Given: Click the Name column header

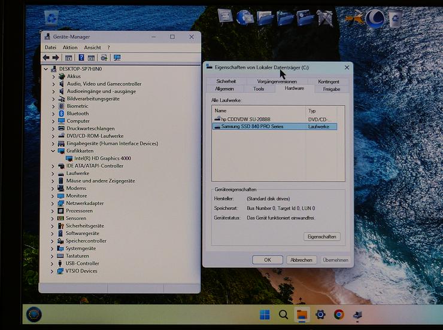Looking at the screenshot, I should [x=259, y=111].
